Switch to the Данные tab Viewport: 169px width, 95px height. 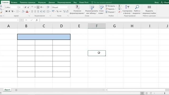(52, 2)
